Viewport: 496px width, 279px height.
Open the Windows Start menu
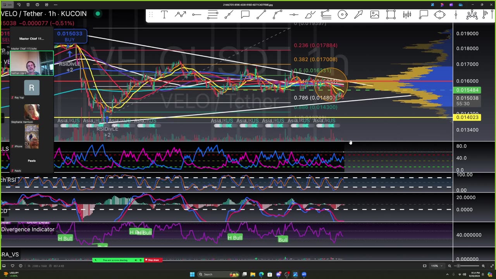tap(192, 274)
